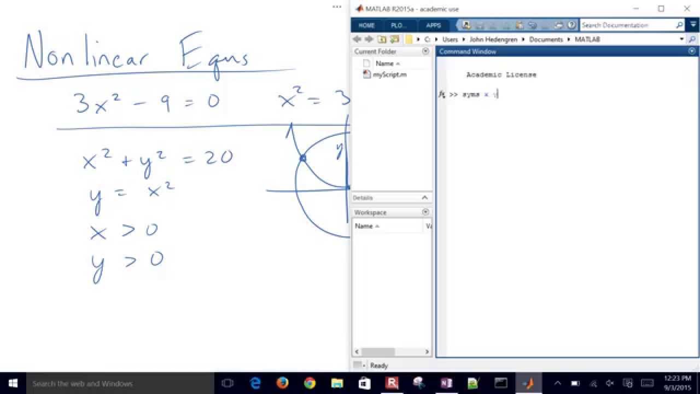Viewport: 700px width, 394px height.
Task: Click in the Command Window prompt line
Action: [569, 95]
